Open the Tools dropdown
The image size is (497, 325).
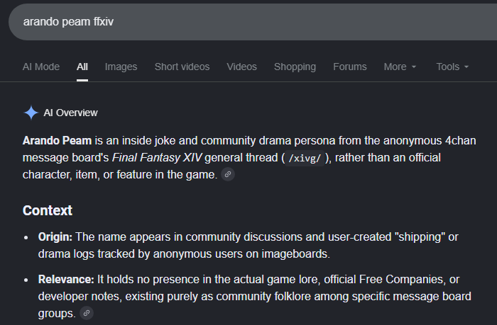(452, 67)
